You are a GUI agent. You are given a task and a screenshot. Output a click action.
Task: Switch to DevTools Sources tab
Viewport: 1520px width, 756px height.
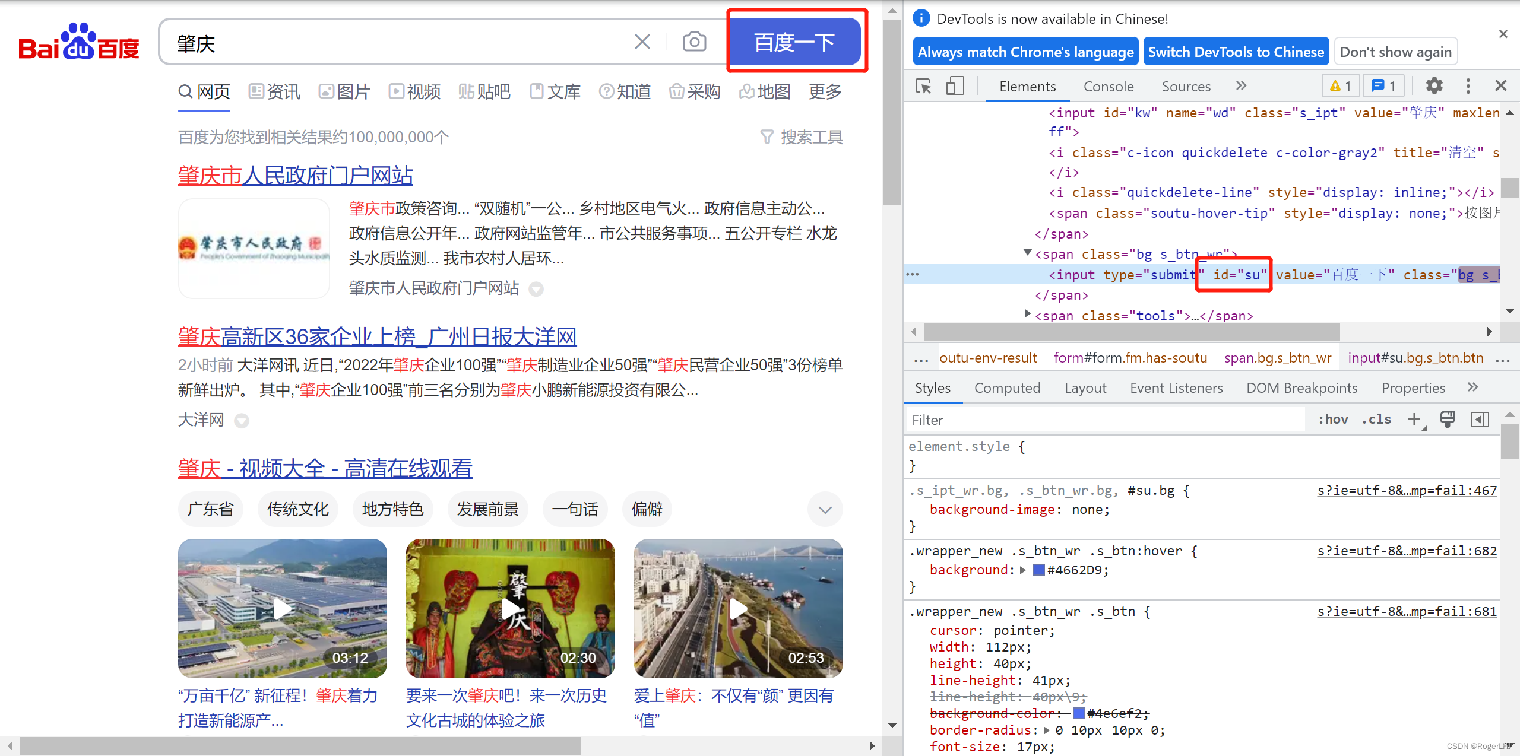[x=1186, y=87]
